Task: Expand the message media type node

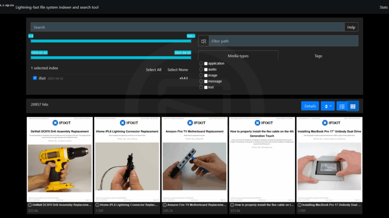Action: tap(201, 81)
